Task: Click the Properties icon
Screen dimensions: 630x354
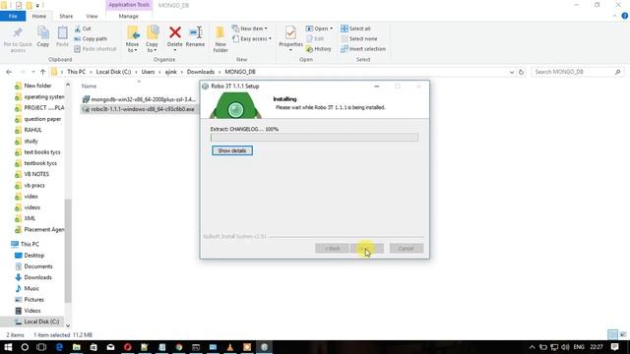Action: pos(290,32)
